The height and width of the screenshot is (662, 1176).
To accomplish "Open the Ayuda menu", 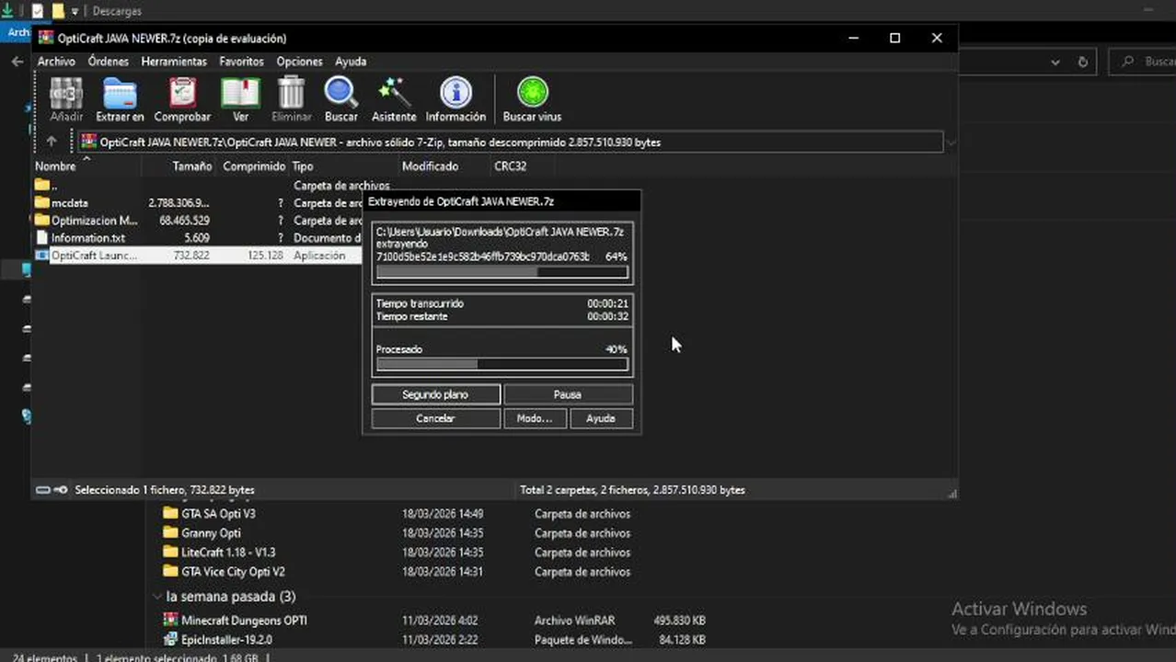I will pyautogui.click(x=351, y=62).
